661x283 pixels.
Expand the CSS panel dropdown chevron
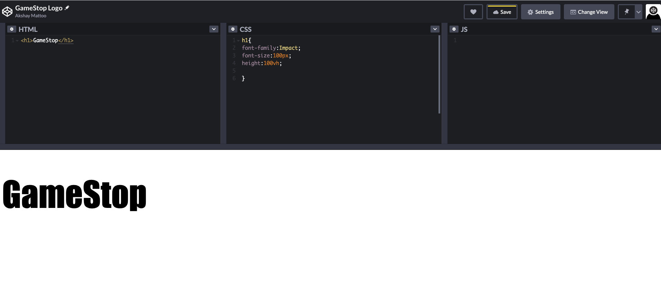pyautogui.click(x=435, y=29)
